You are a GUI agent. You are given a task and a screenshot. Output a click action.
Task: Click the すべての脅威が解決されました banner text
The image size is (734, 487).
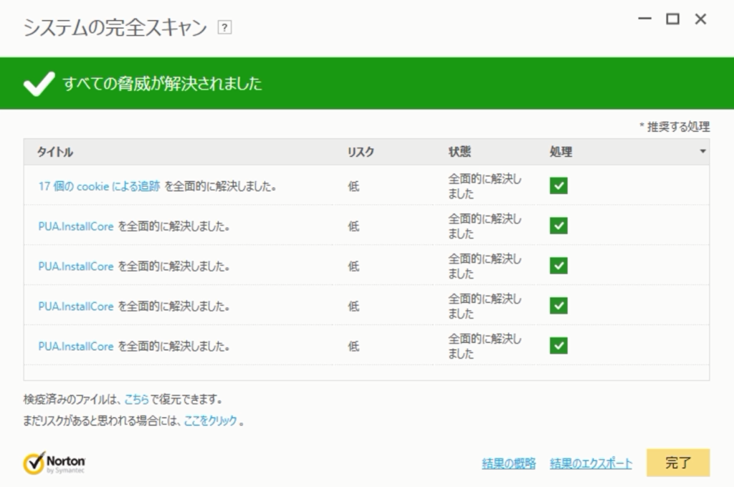(x=163, y=84)
